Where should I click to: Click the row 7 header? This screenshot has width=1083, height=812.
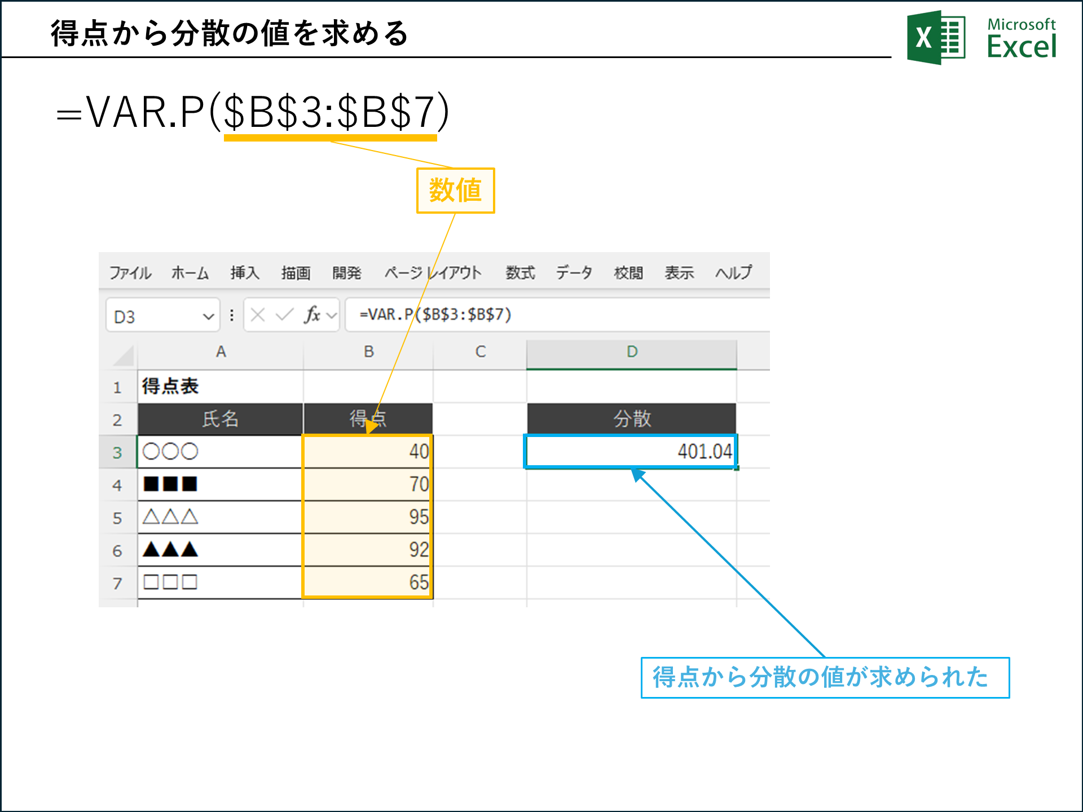118,582
